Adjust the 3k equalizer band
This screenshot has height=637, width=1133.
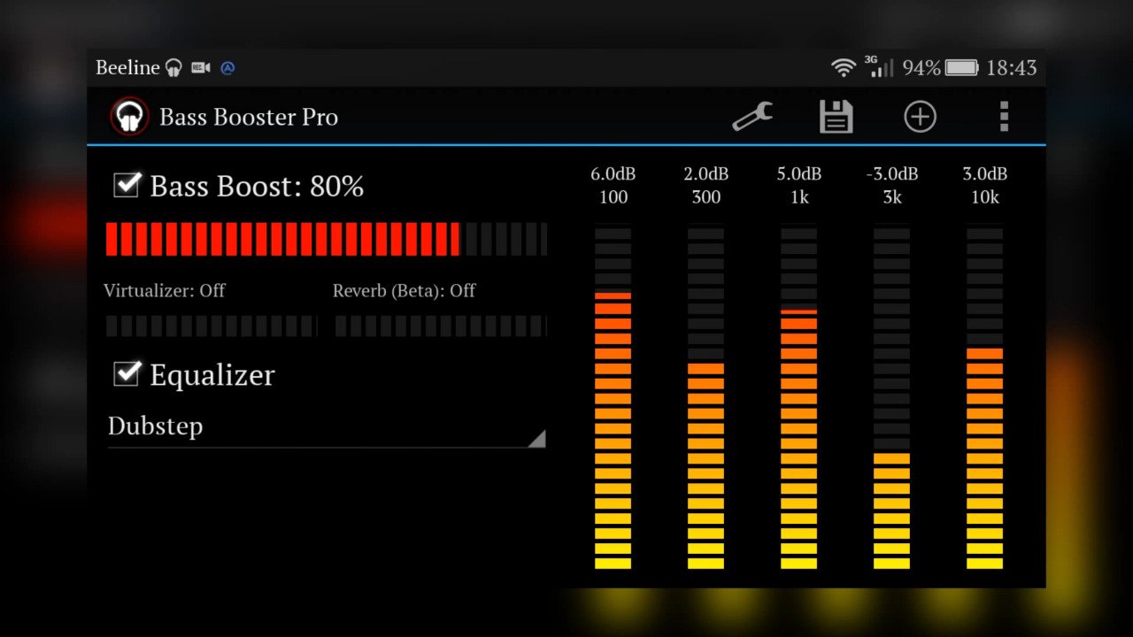pyautogui.click(x=892, y=398)
